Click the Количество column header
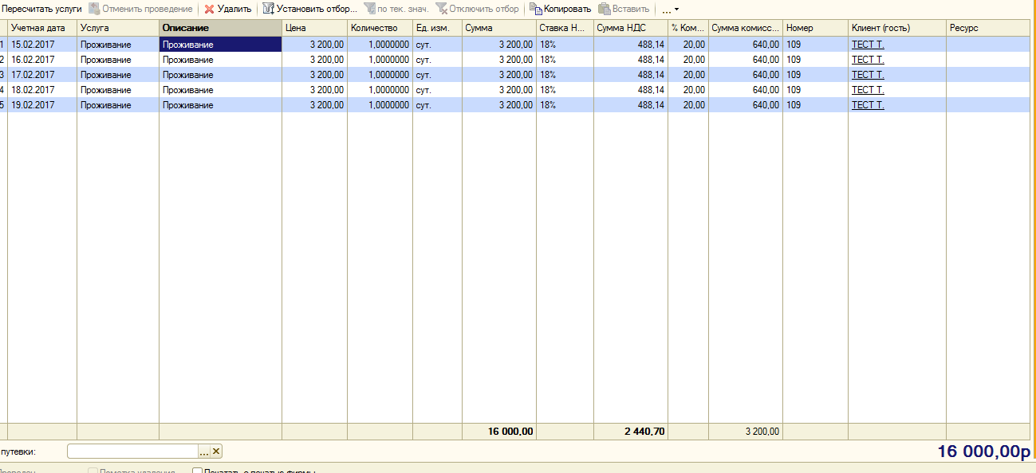 point(380,28)
